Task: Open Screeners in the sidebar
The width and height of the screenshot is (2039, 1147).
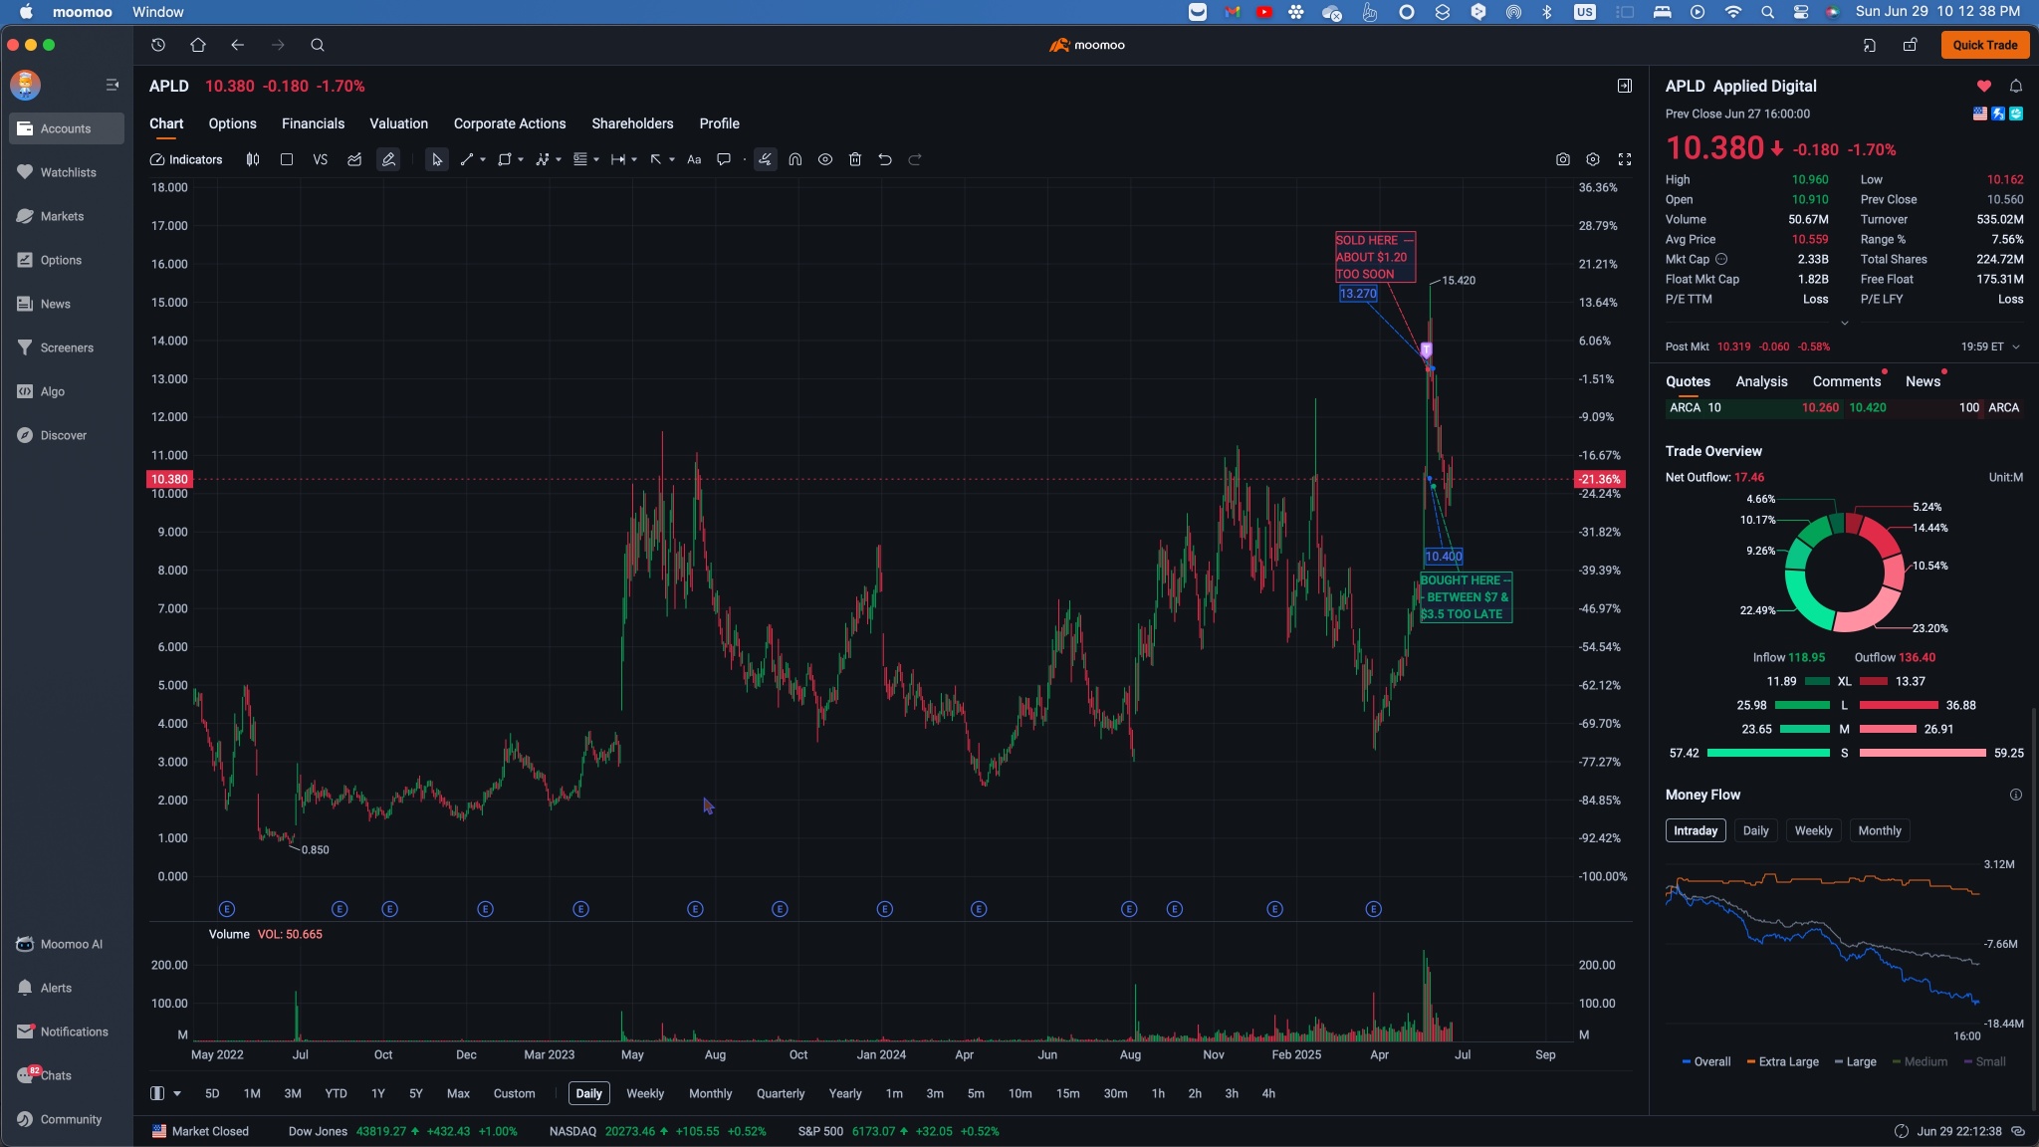Action: pos(67,347)
